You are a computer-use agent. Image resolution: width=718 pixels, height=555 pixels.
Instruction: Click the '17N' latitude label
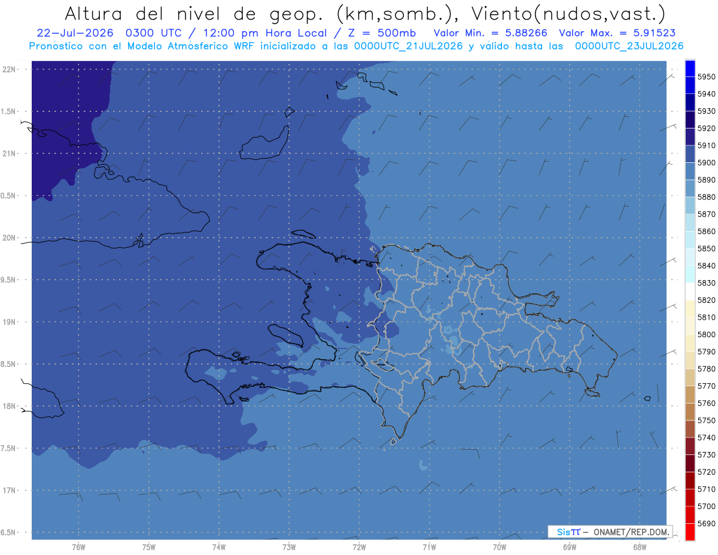point(10,490)
